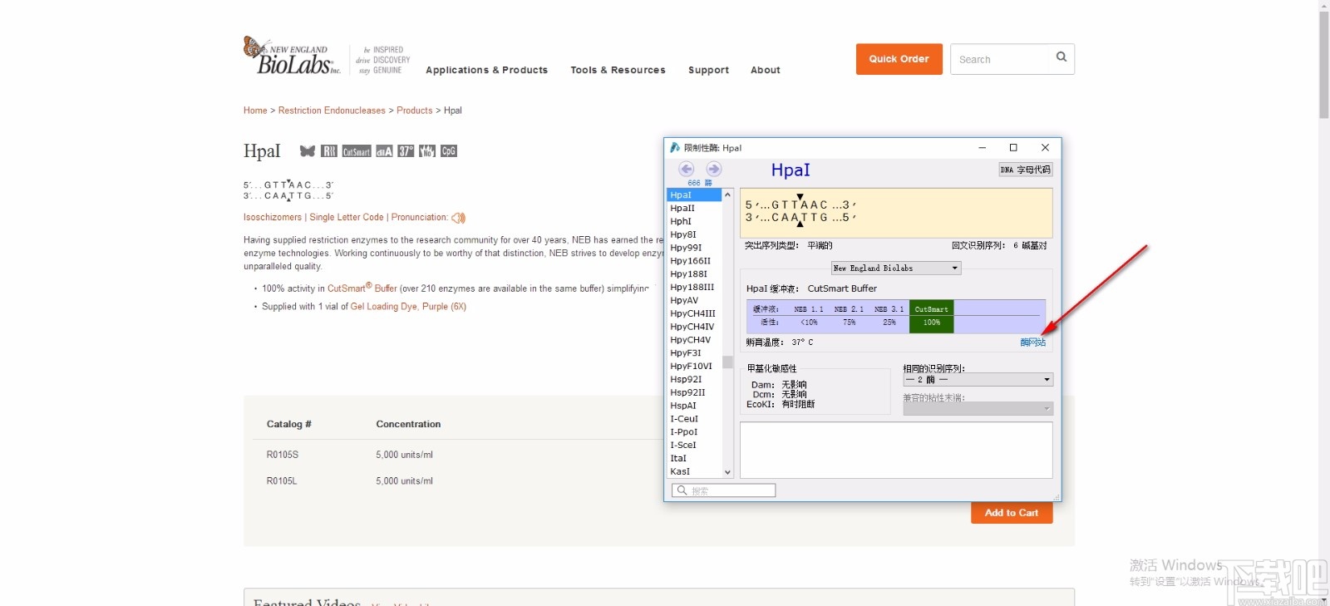Select Hsp92I in enzyme list

(x=694, y=379)
